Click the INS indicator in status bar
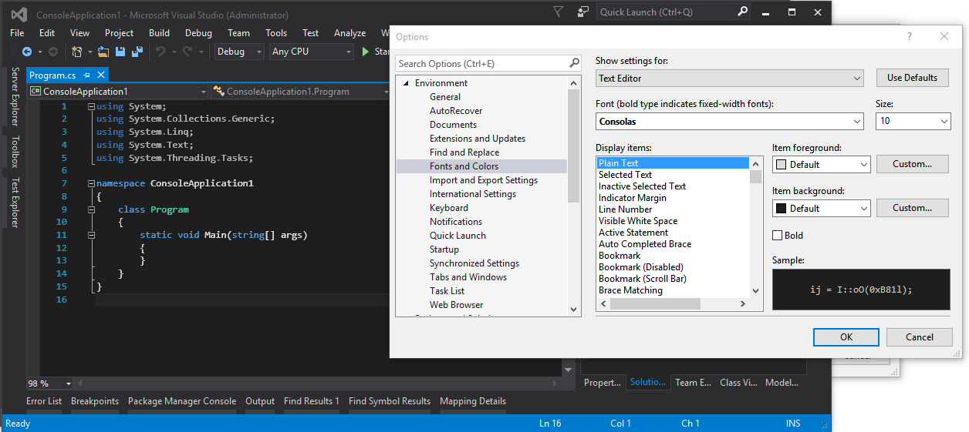969x432 pixels. coord(793,424)
